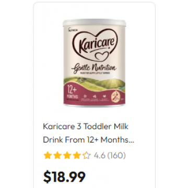Click the small heart beneath Karicare wordmark

coord(100,56)
